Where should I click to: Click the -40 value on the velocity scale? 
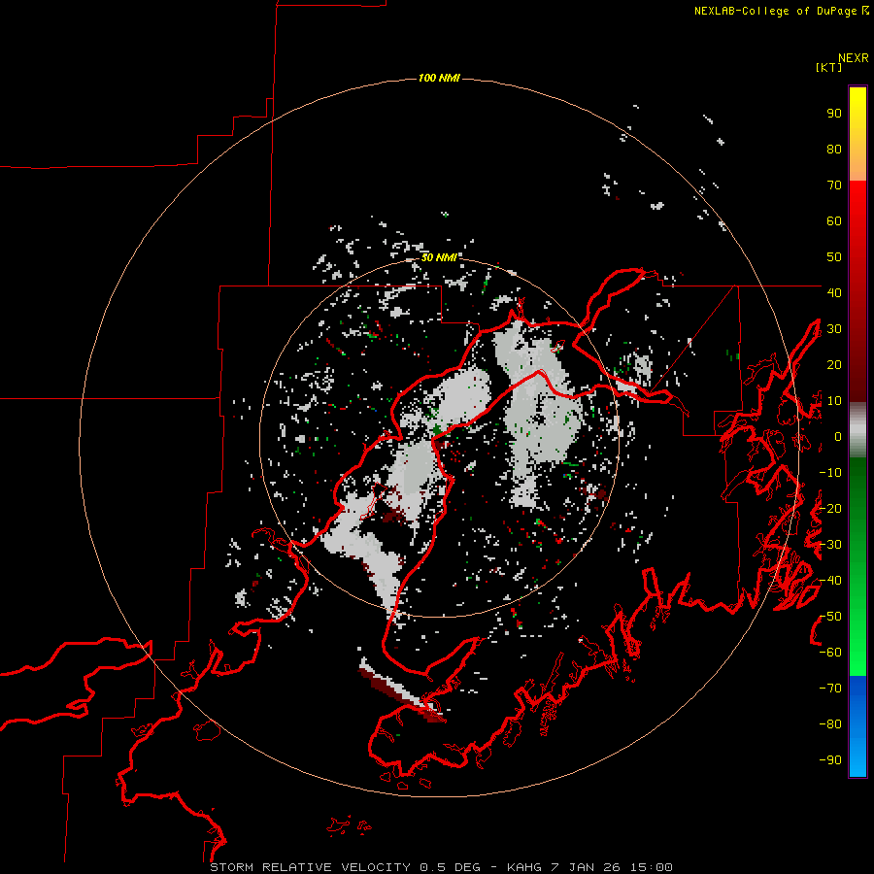click(830, 581)
